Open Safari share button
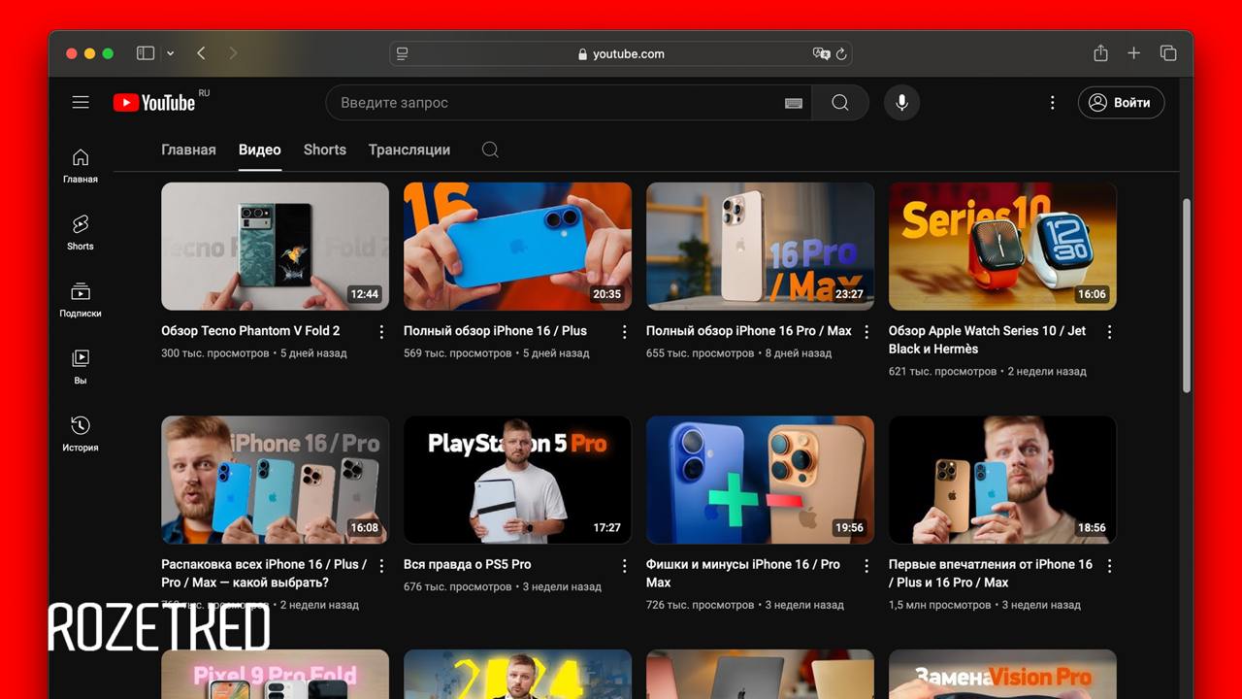 tap(1100, 53)
